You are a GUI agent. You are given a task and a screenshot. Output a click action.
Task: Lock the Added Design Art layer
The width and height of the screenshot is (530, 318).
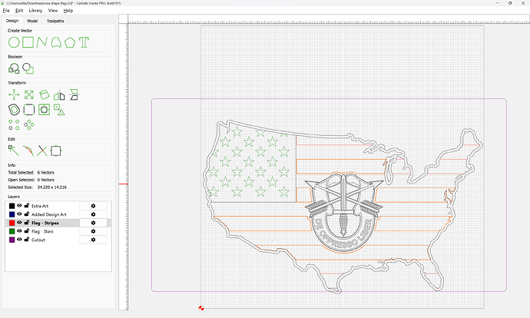pyautogui.click(x=27, y=214)
